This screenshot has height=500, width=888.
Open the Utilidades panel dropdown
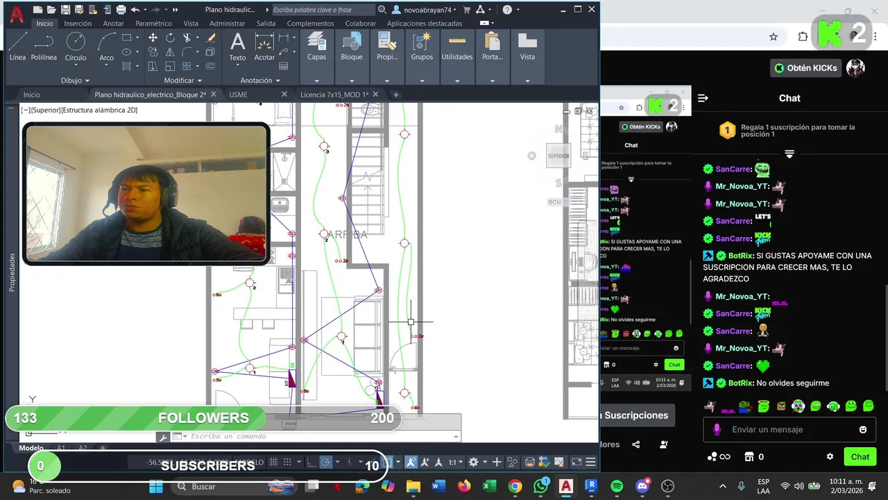457,81
